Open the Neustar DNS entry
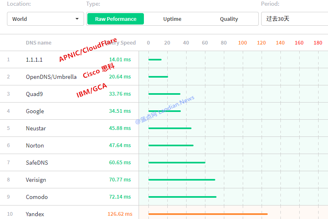This screenshot has width=328, height=219. [36, 128]
